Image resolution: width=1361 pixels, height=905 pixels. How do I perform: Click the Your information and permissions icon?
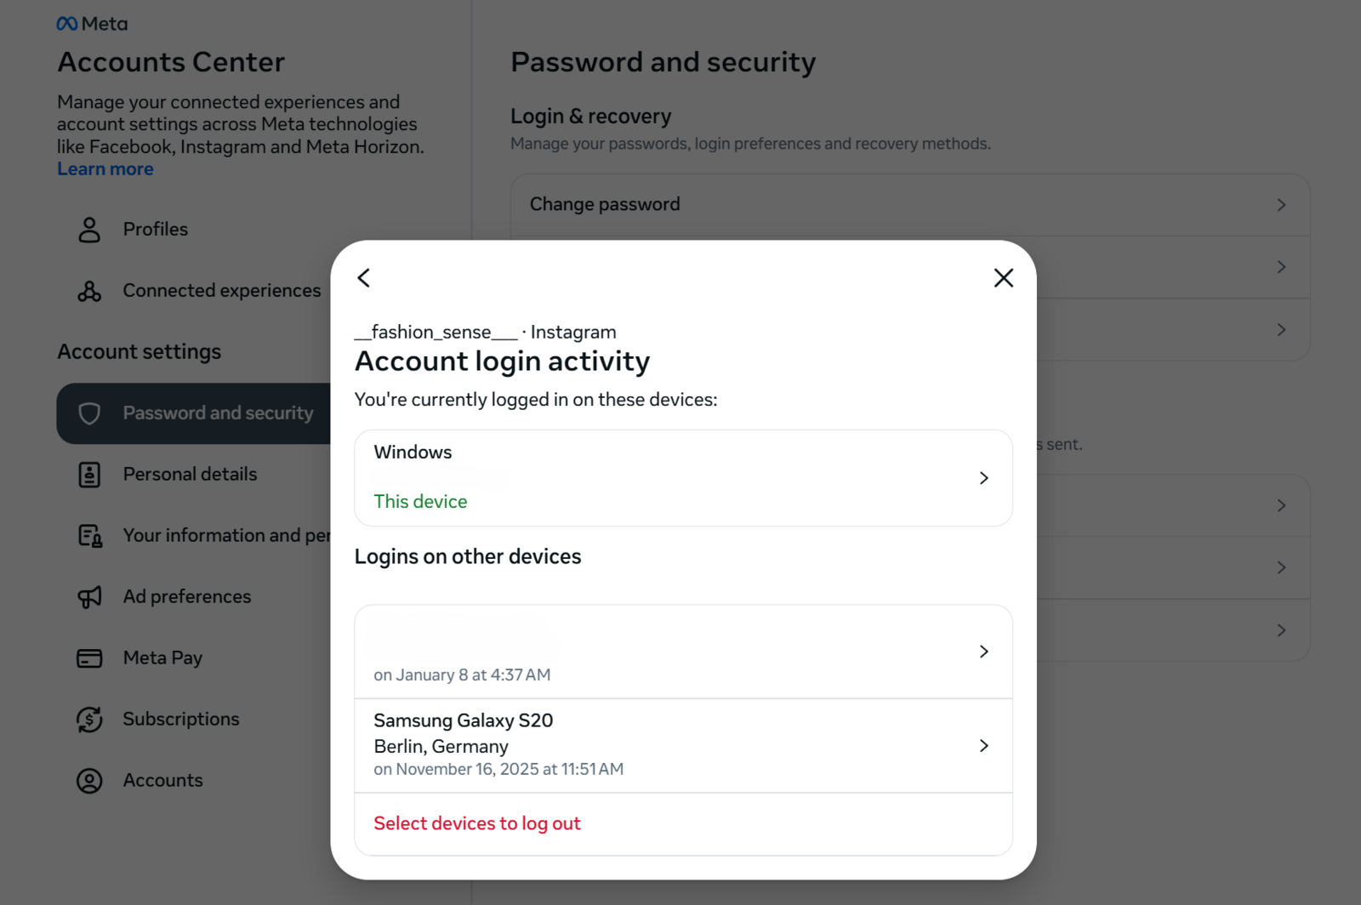(x=88, y=535)
